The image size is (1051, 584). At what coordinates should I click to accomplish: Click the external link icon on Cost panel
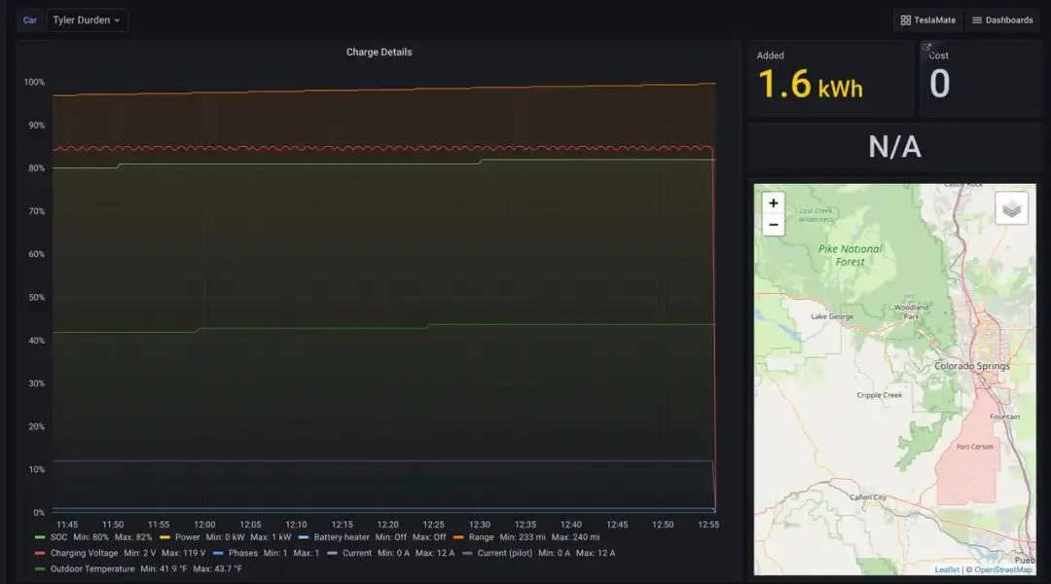(x=927, y=47)
